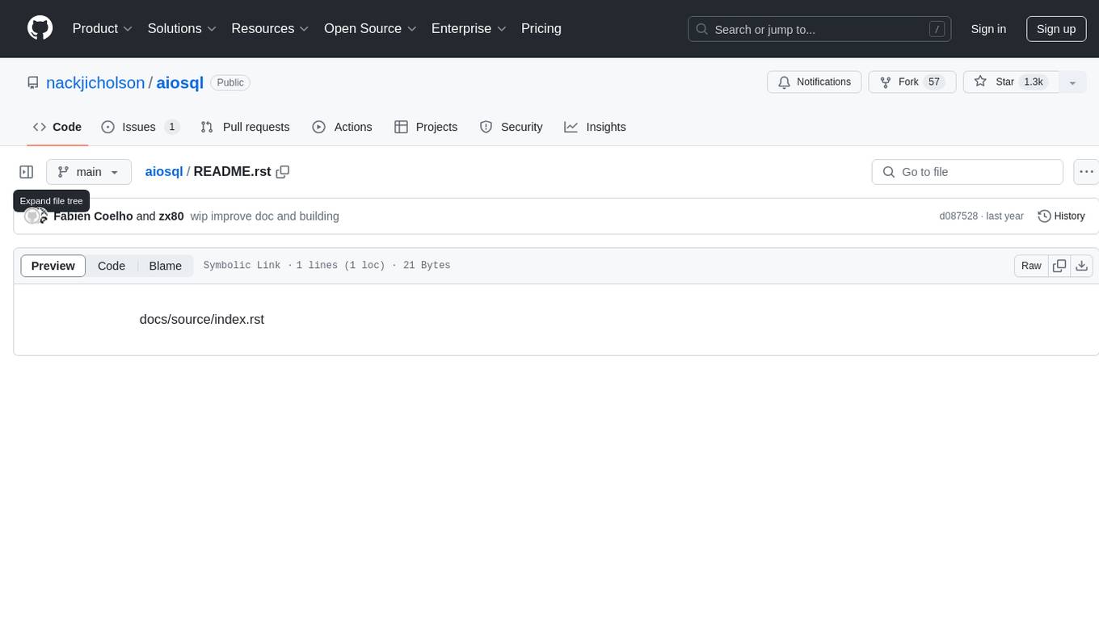The image size is (1099, 617).
Task: Focus the Search or jump to field
Action: [x=819, y=29]
